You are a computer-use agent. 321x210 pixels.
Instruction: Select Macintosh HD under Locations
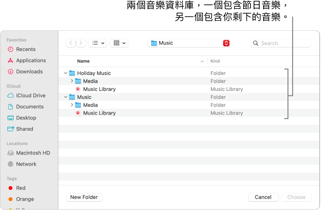click(x=33, y=153)
